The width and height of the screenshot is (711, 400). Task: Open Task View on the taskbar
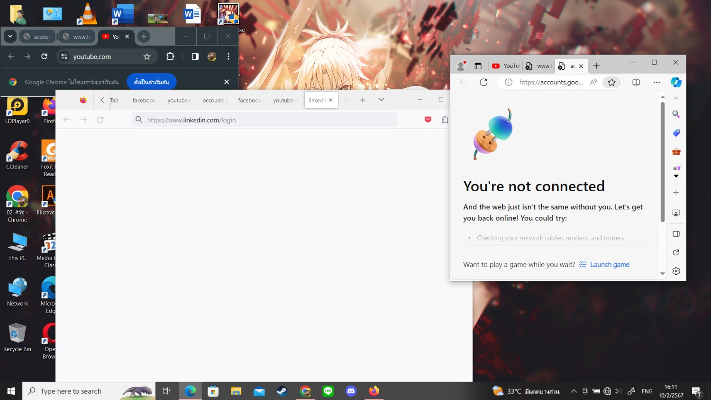[x=166, y=391]
